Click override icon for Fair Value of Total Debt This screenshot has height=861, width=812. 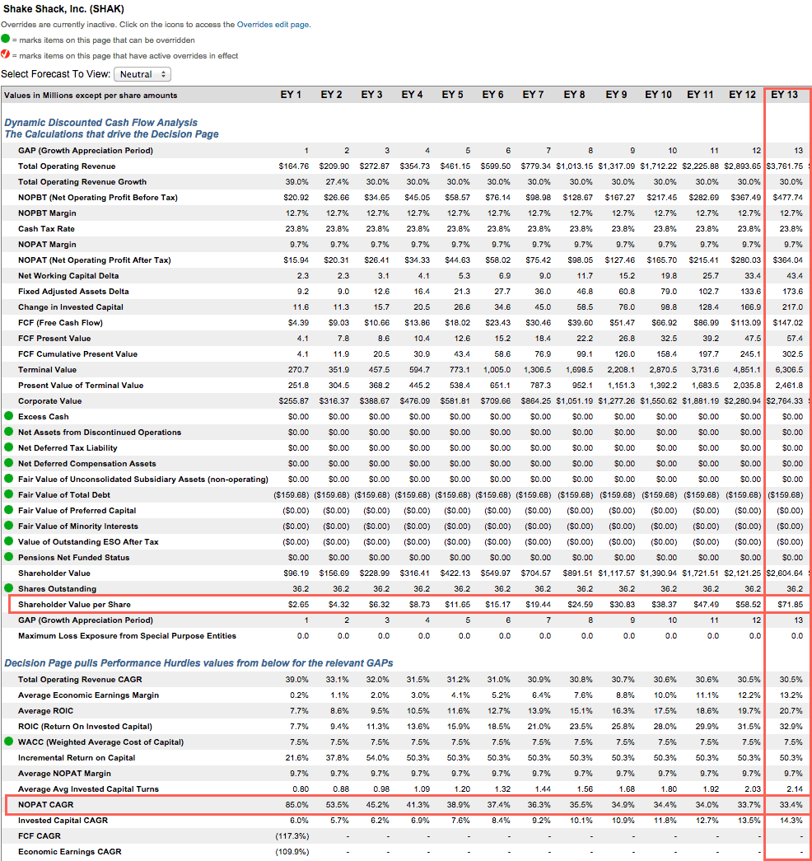coord(9,494)
